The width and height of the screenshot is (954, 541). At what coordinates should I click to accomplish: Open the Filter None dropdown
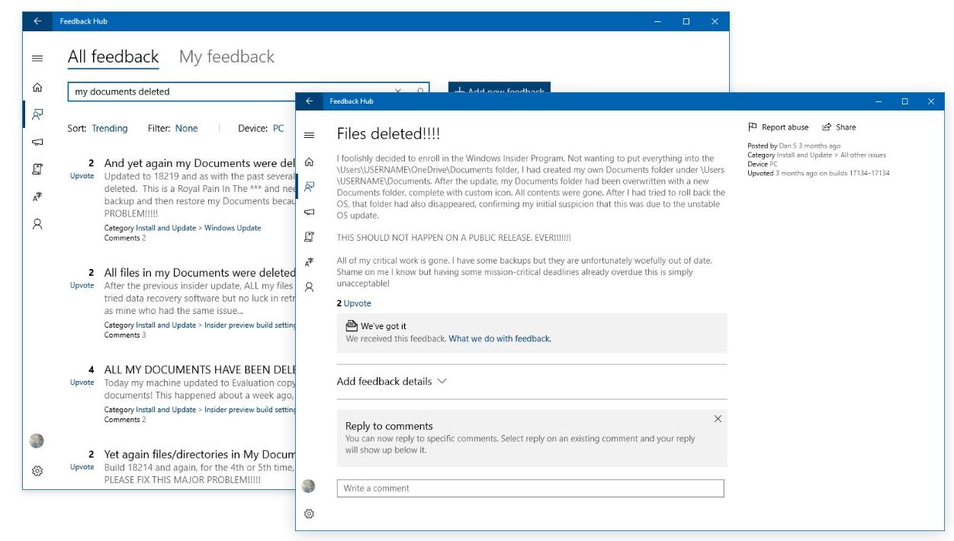point(186,129)
